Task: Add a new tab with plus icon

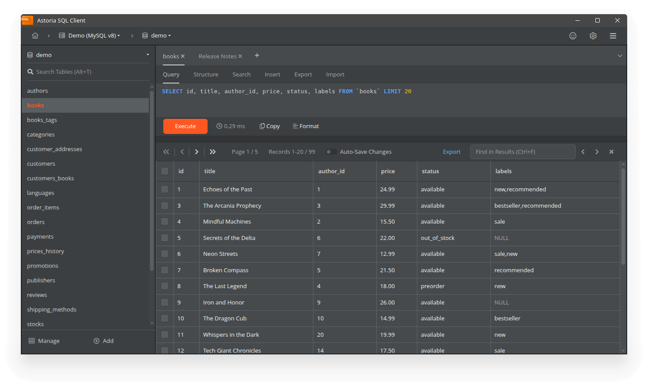Action: pos(257,56)
